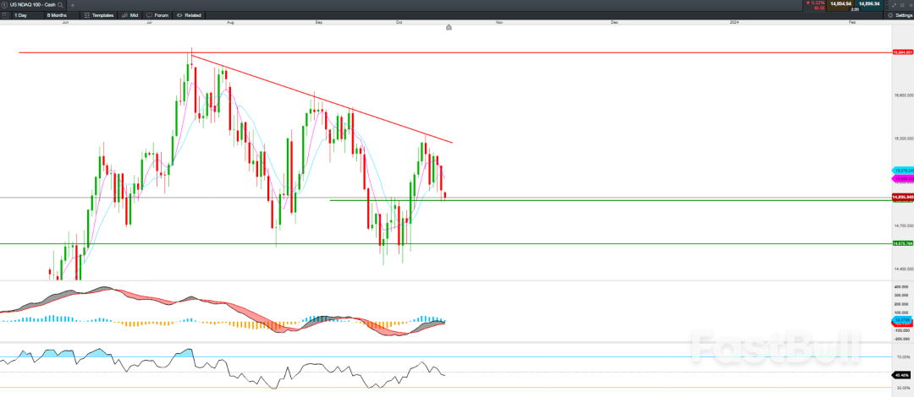Open the Templates menu

coord(100,15)
